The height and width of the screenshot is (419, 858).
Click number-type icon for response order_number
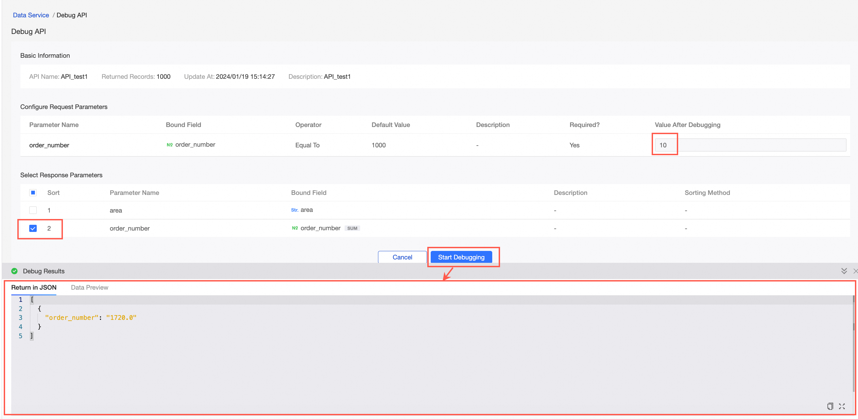pos(295,228)
